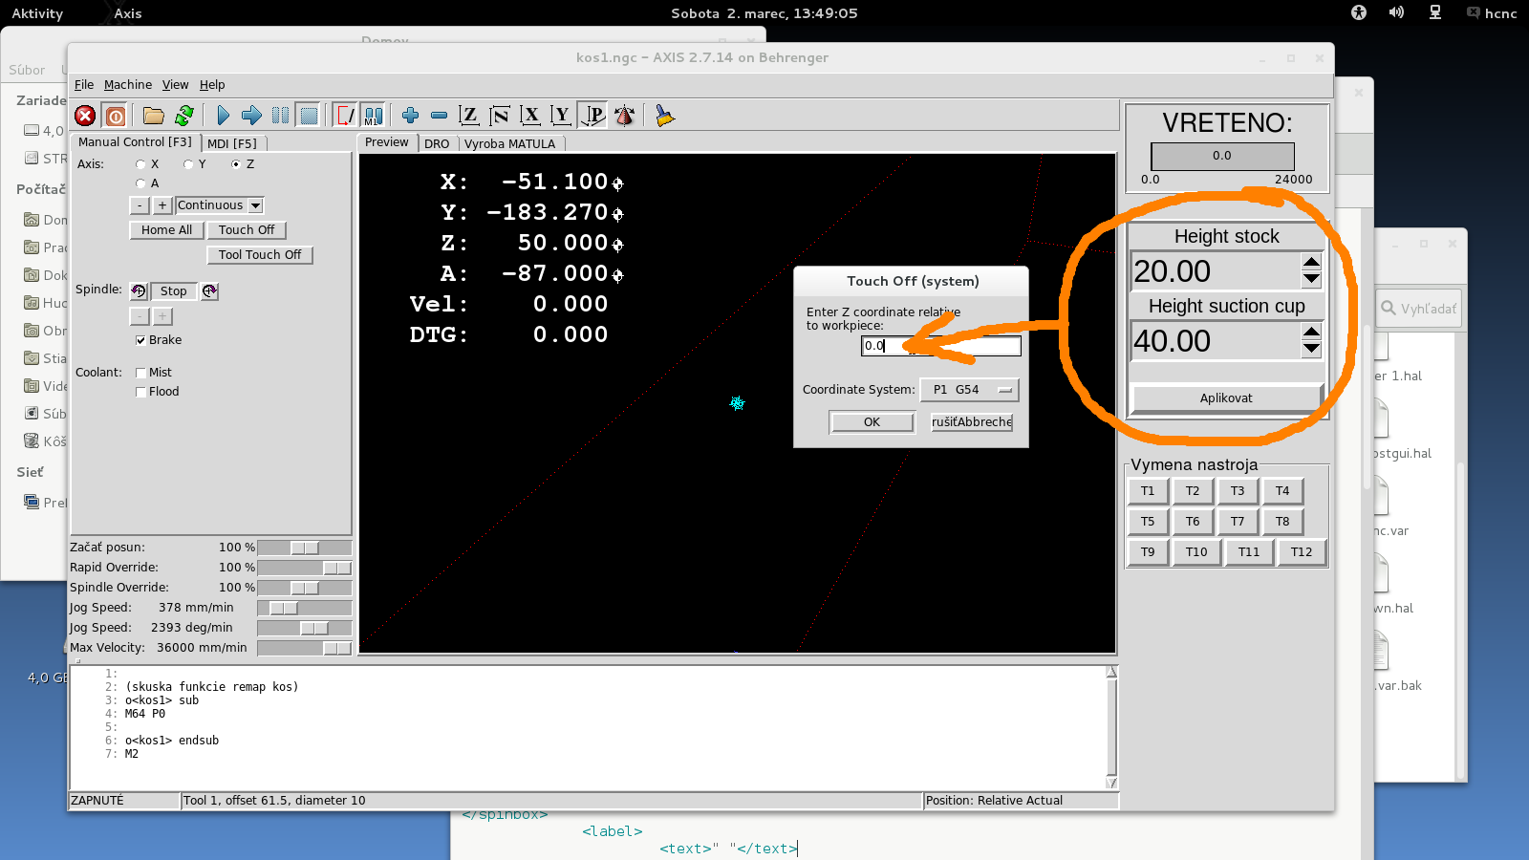Toggle optional pause M1 icon
The image size is (1529, 860).
(x=374, y=116)
